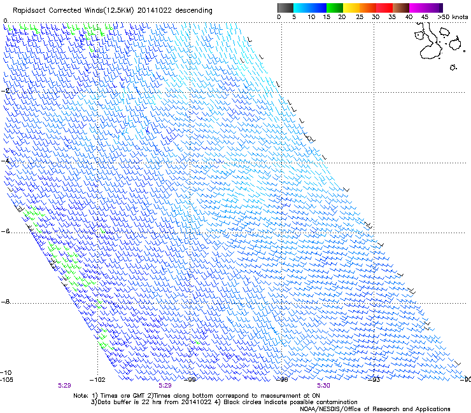Click the '-2' latitude axis label
This screenshot has height=413, width=471.
[x=6, y=91]
